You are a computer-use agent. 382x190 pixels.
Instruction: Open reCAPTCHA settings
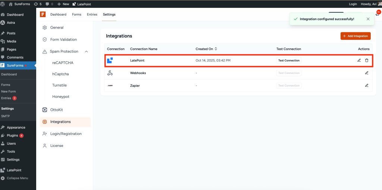[63, 63]
